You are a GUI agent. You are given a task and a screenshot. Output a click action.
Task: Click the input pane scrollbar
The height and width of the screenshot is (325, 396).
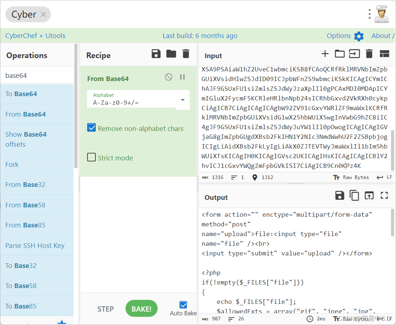(x=392, y=150)
